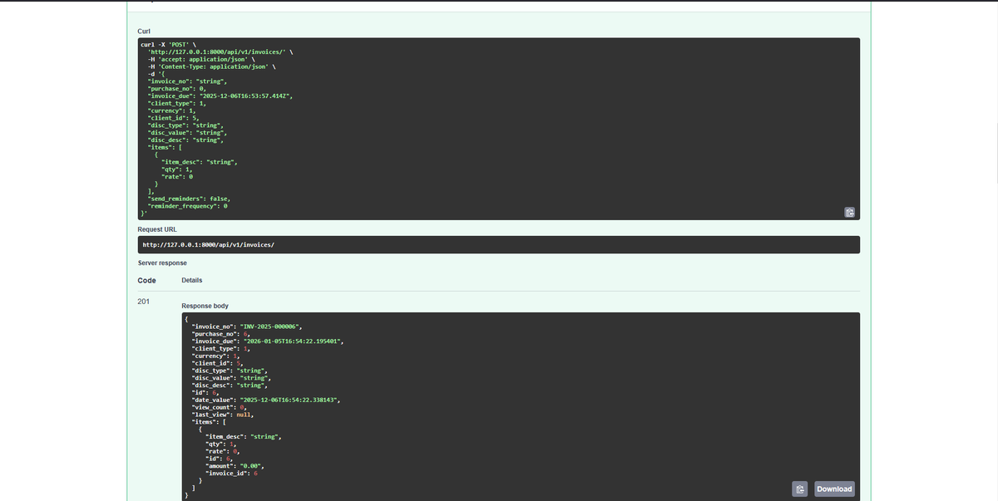The image size is (998, 501).
Task: Click the "Server response" label
Action: [162, 263]
